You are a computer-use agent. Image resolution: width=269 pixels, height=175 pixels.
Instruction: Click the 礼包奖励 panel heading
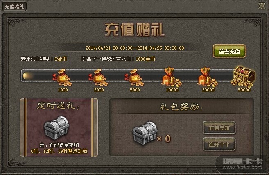tap(181, 107)
